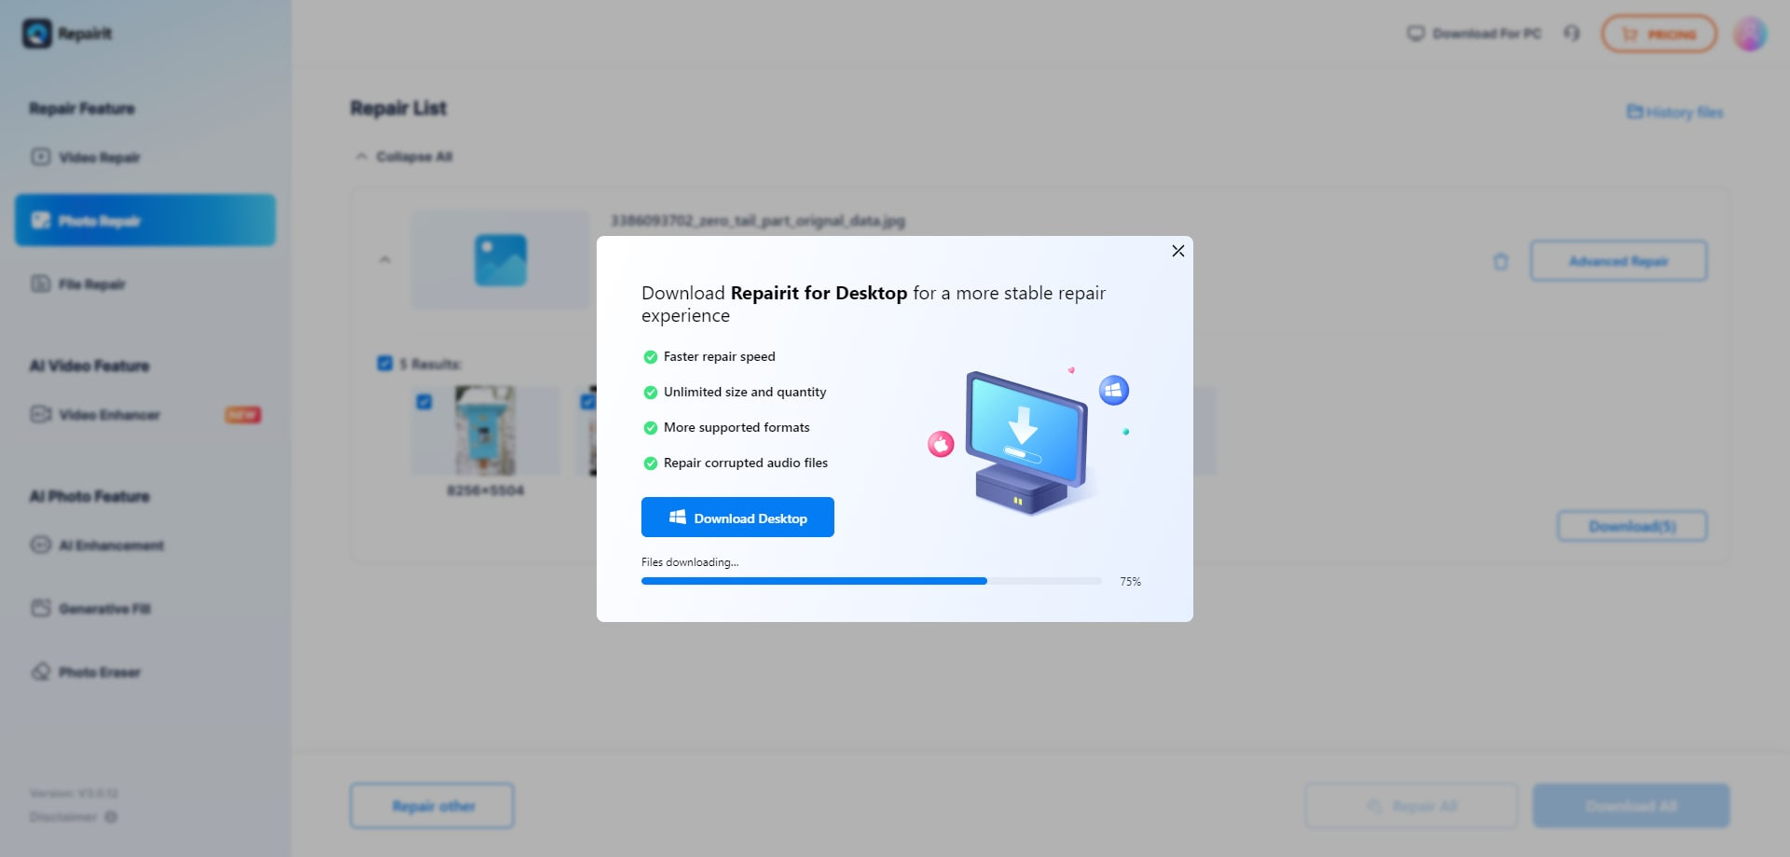Screen dimensions: 1790x857
Task: Click the AI Enhancement icon
Action: pyautogui.click(x=40, y=545)
